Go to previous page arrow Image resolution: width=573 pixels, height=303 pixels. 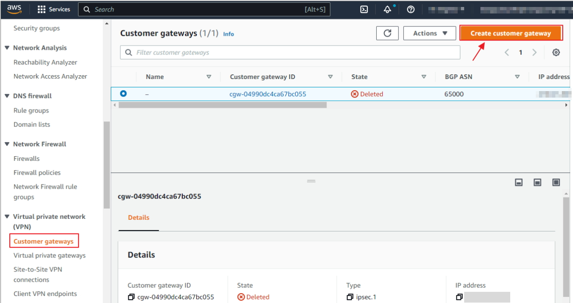pyautogui.click(x=507, y=53)
